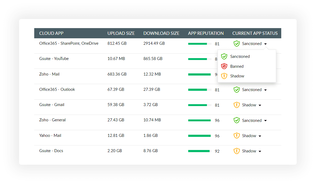
Task: Click the download size 8.76 GB
Action: point(150,151)
